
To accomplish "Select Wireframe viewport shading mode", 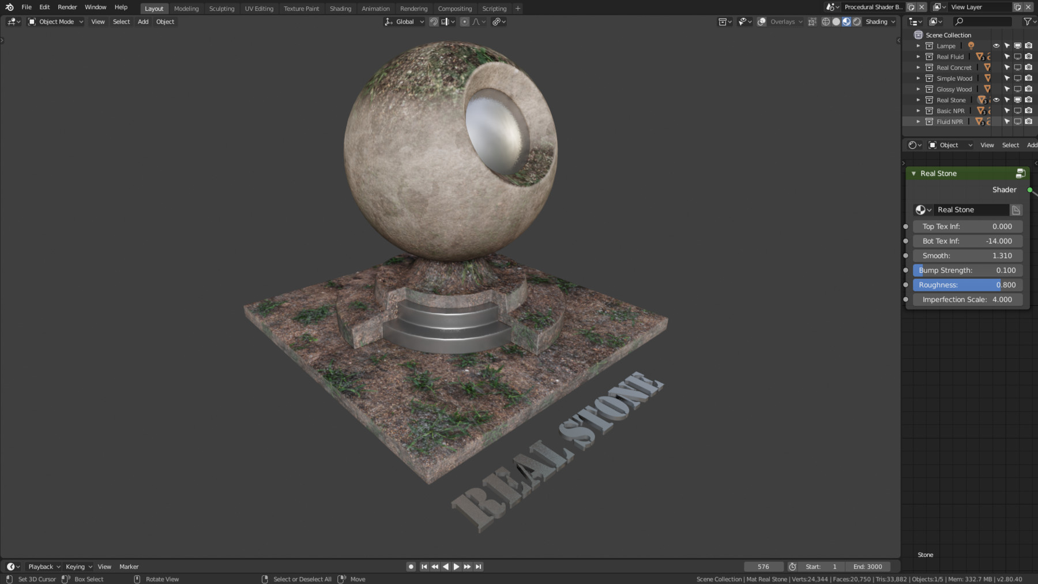I will click(x=826, y=21).
